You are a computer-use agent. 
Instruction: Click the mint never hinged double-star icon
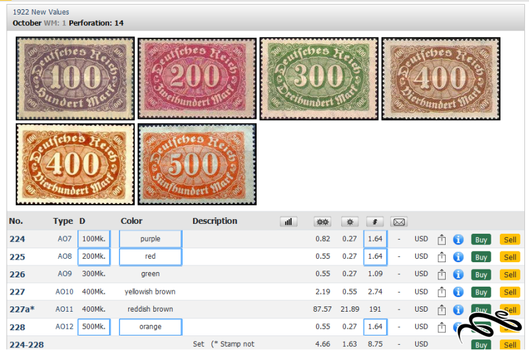click(x=322, y=222)
